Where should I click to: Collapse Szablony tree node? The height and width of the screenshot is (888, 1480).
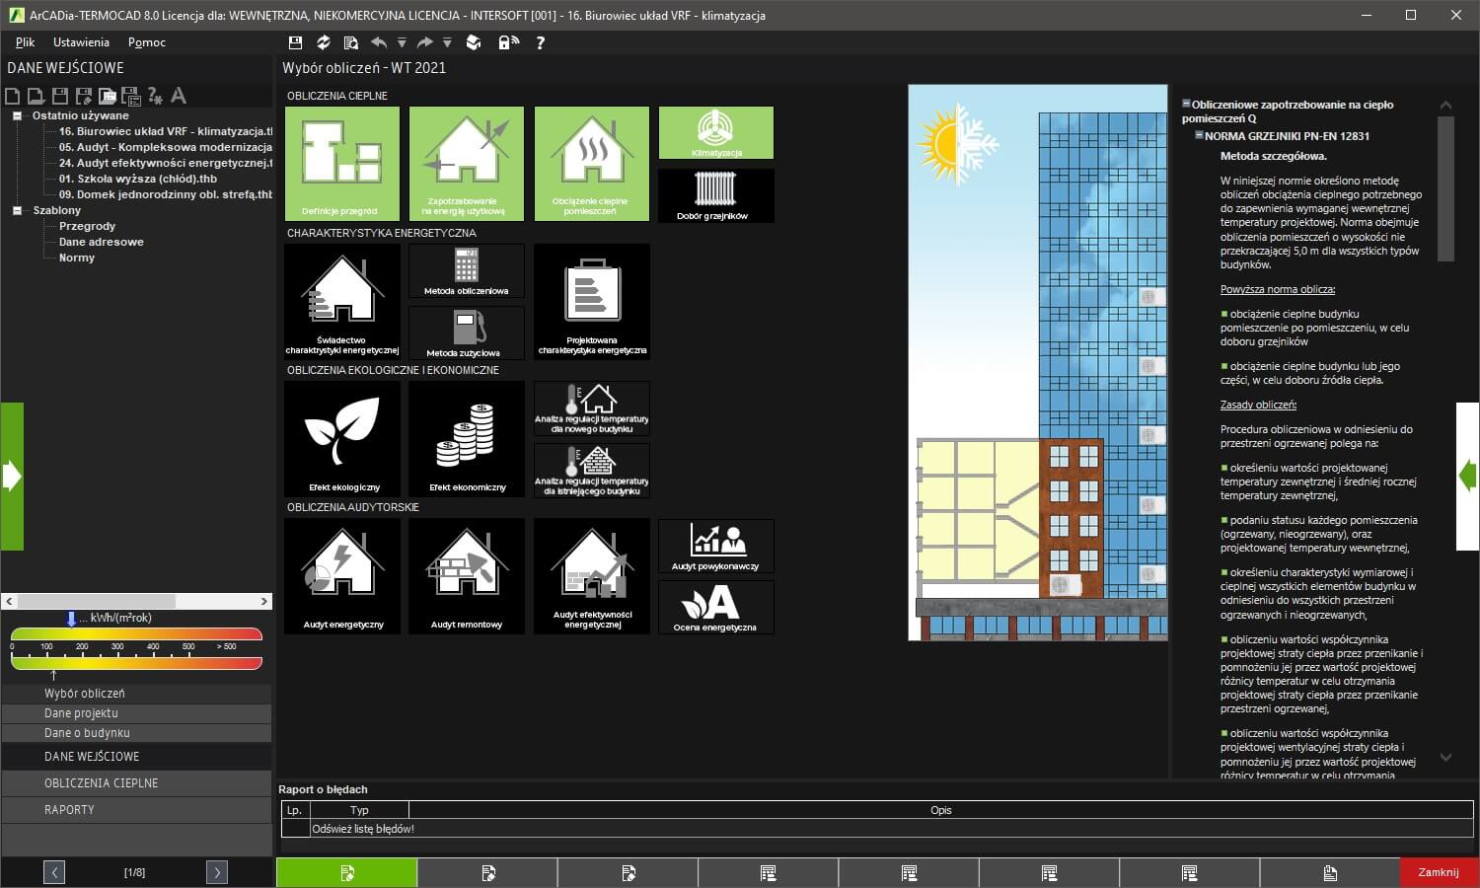[x=17, y=210]
